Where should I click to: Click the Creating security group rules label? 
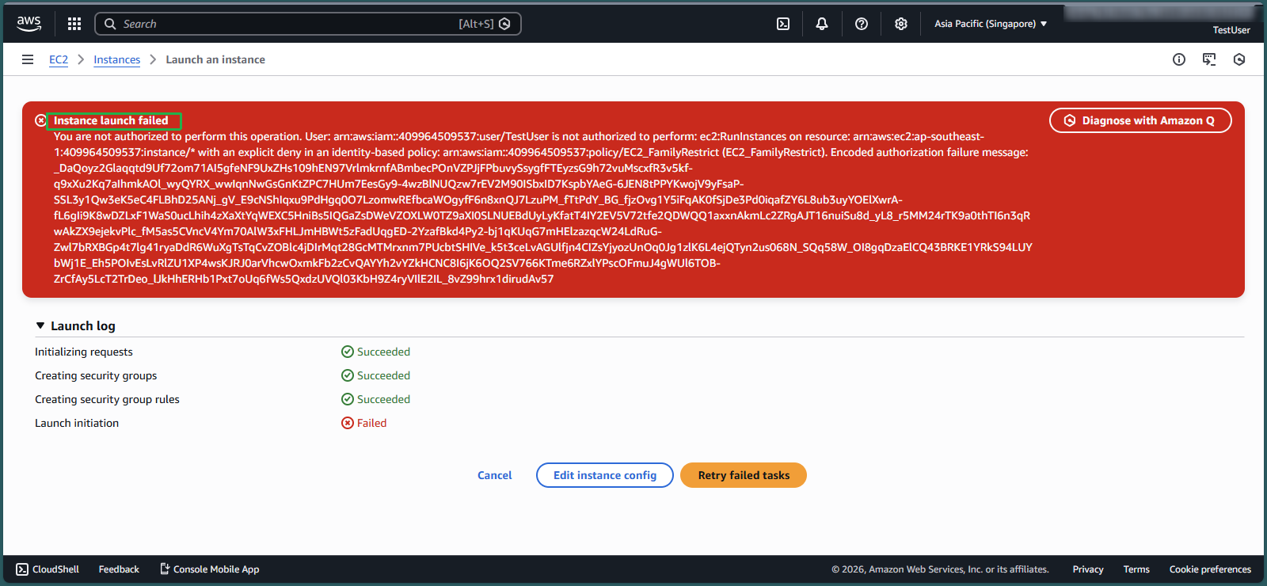tap(107, 399)
